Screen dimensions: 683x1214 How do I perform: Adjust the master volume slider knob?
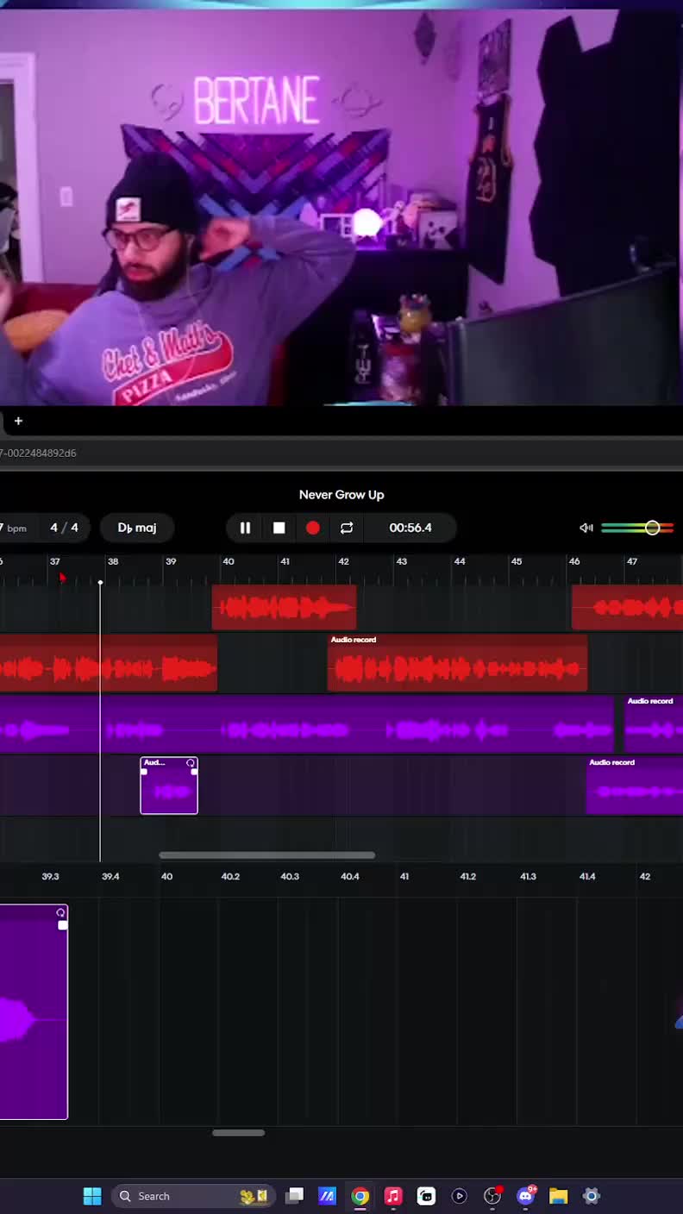[652, 528]
